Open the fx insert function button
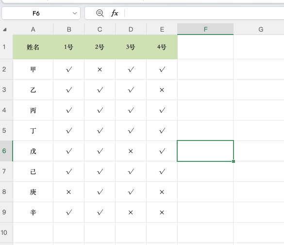The height and width of the screenshot is (245, 284). [x=115, y=13]
